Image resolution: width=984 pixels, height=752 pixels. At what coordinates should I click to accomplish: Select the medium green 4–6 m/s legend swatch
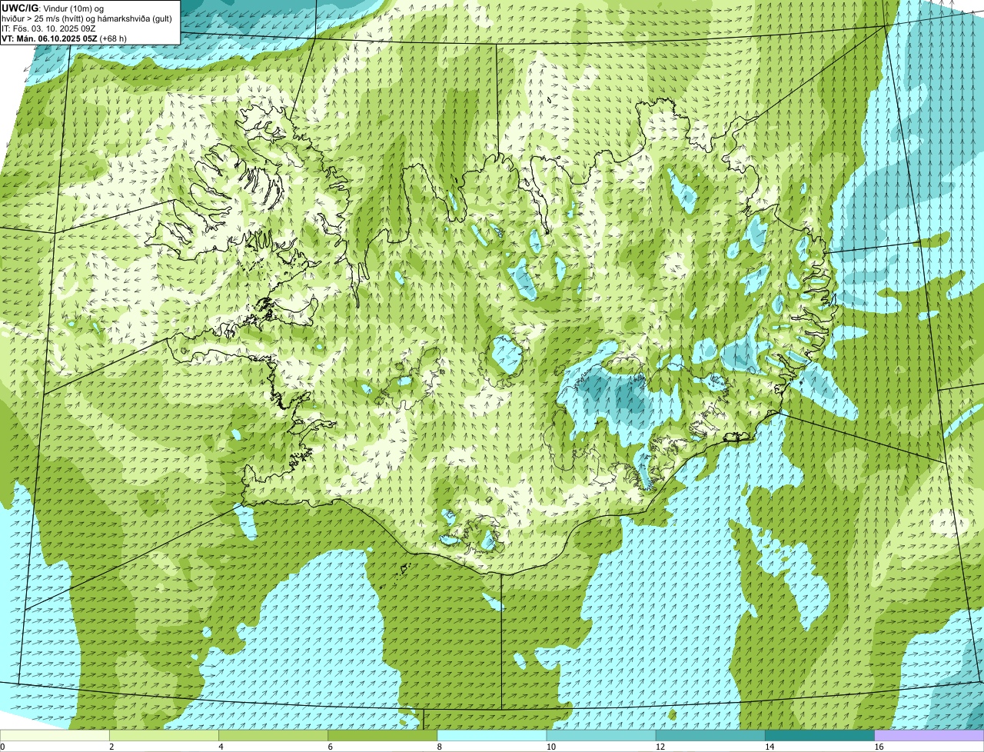tap(273, 736)
